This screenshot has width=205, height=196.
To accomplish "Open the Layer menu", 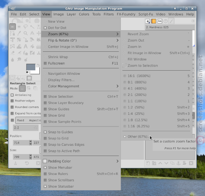I will [71, 14].
